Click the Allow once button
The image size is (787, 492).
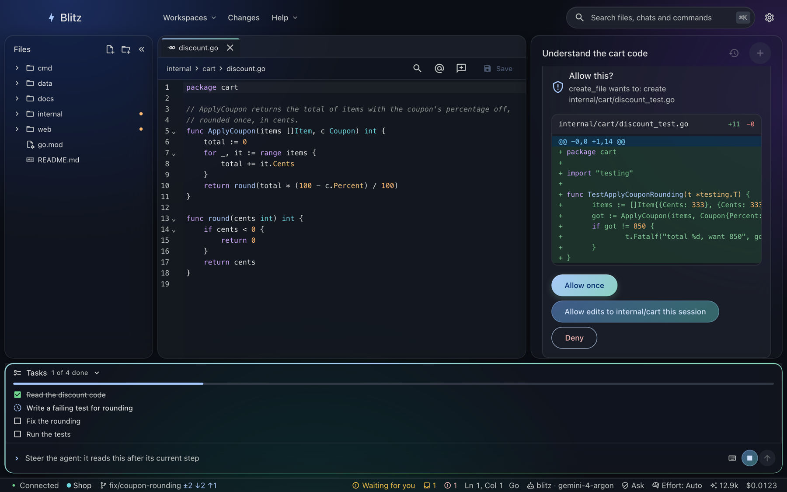pyautogui.click(x=584, y=285)
